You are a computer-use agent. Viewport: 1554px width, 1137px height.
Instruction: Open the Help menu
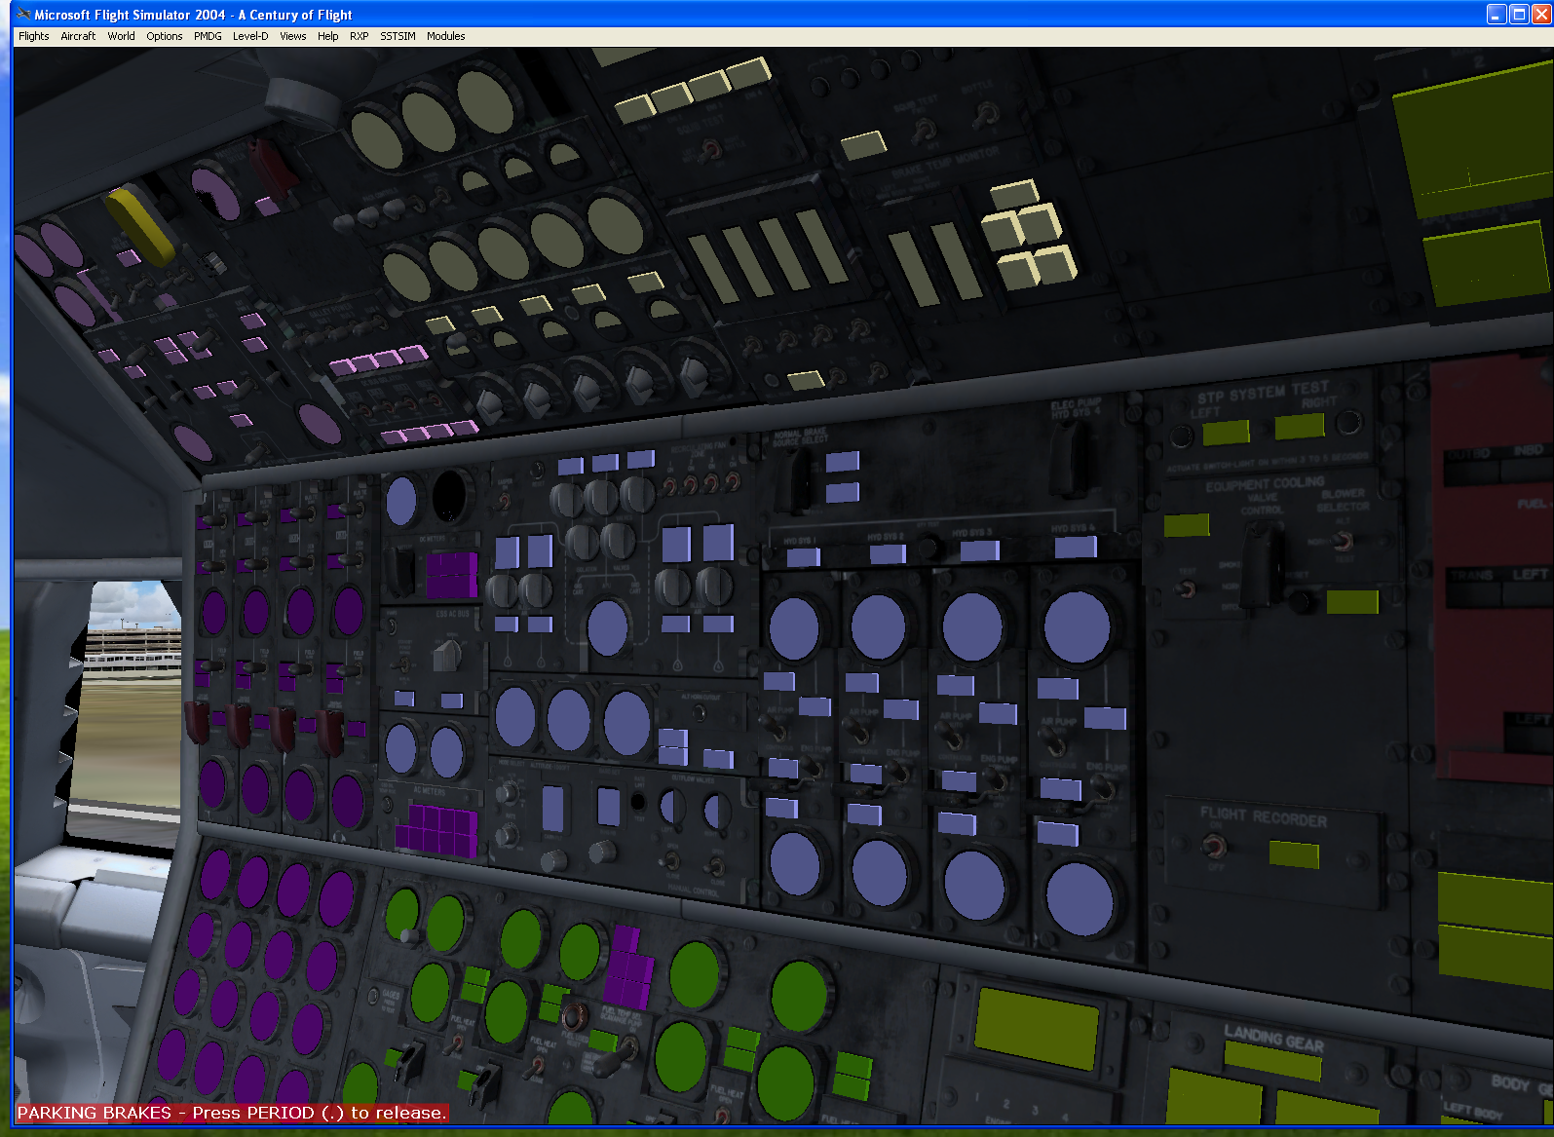pos(328,36)
